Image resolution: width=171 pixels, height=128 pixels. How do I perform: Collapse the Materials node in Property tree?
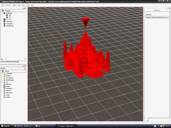click(2, 13)
